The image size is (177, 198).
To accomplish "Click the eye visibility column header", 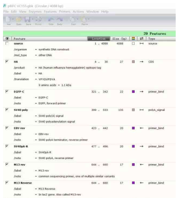I will point(7,39).
